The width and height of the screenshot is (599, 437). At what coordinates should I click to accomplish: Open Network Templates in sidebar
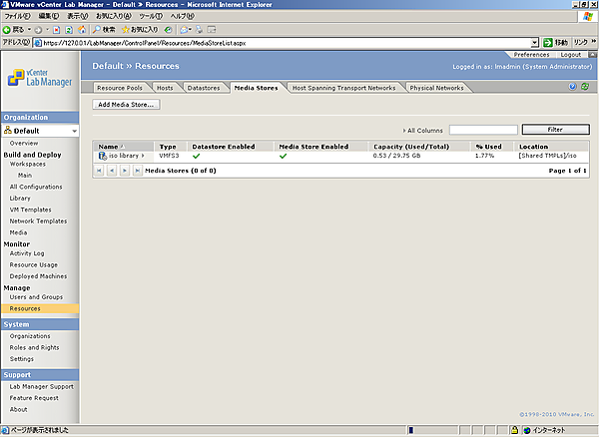pyautogui.click(x=38, y=220)
